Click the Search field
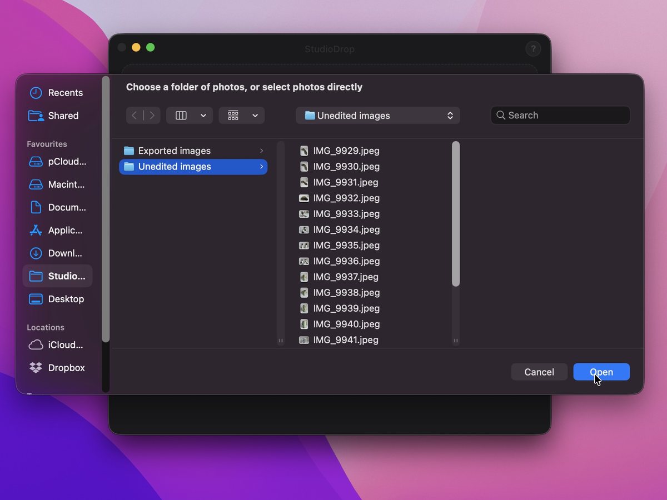The width and height of the screenshot is (667, 500). tap(560, 116)
